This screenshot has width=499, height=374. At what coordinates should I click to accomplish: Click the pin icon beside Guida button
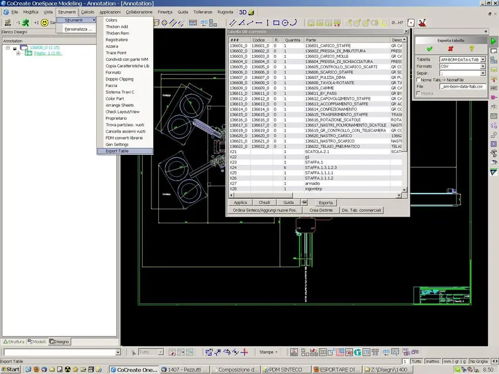click(304, 202)
